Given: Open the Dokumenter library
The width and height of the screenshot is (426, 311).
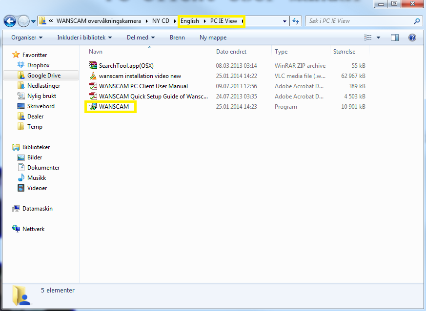Looking at the screenshot, I should coord(39,168).
